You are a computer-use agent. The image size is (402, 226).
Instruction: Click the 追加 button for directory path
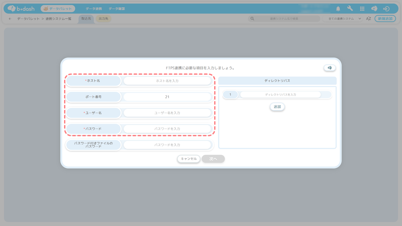[x=277, y=107]
